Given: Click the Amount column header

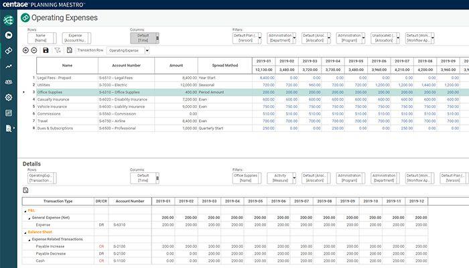Looking at the screenshot, I should tap(176, 66).
